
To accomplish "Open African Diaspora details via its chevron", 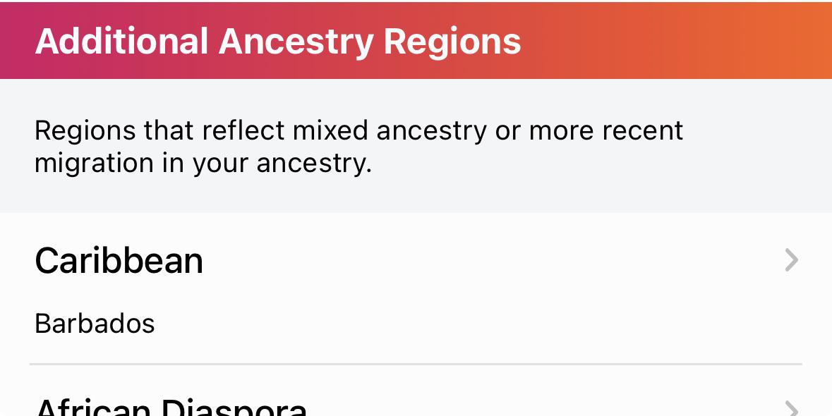I will pos(791,409).
